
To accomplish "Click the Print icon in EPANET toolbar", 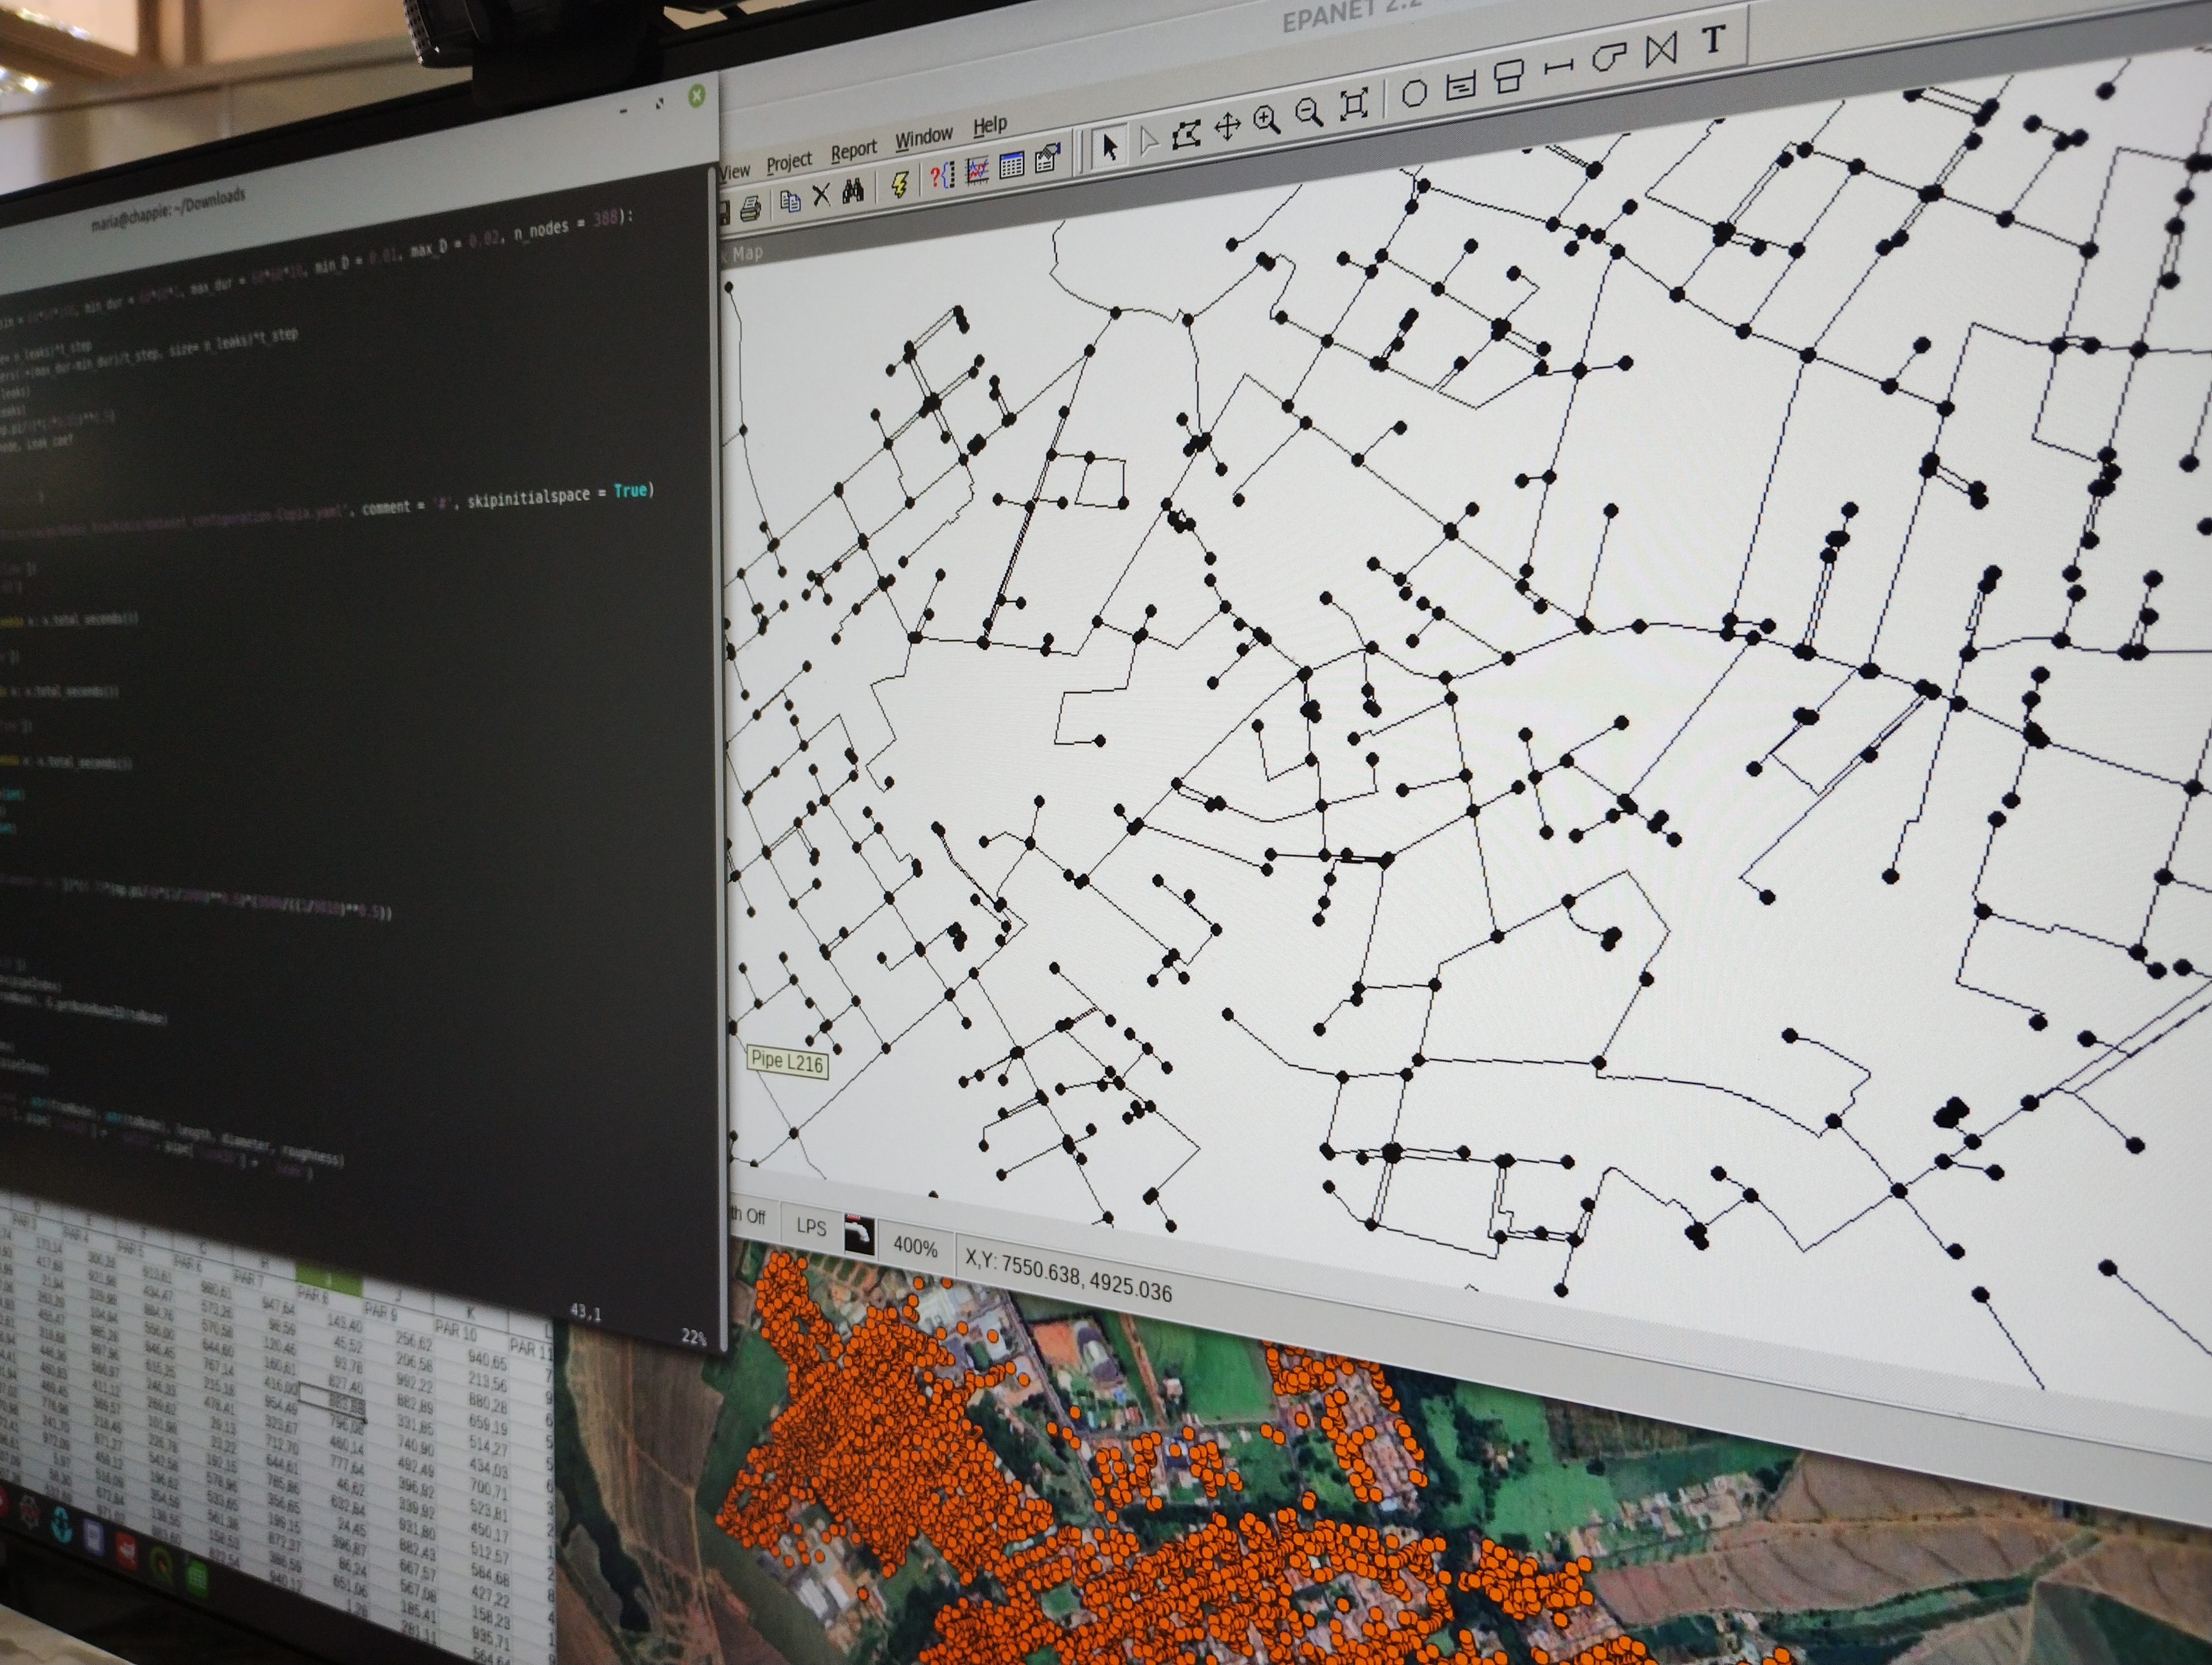I will 750,208.
